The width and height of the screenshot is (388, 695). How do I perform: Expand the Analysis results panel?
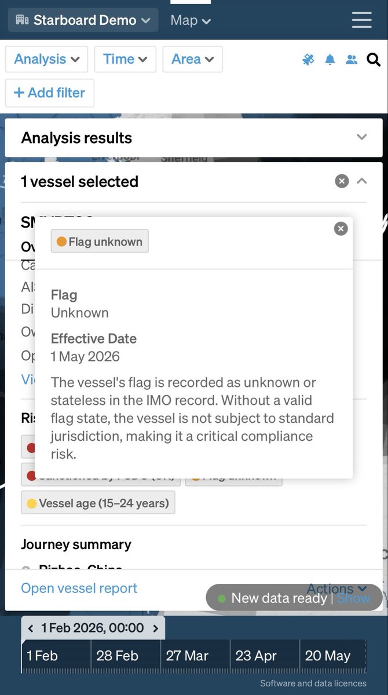(x=362, y=137)
